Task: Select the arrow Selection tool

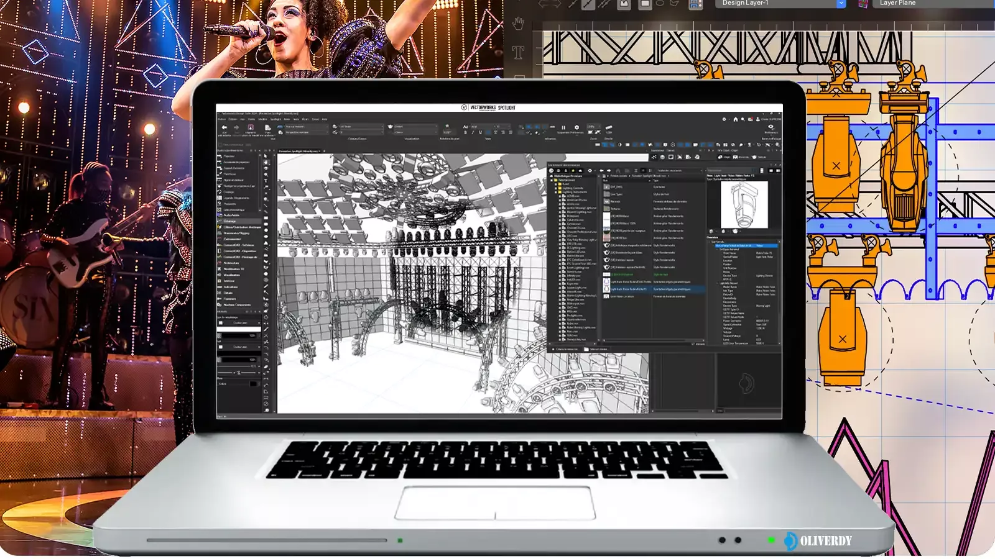Action: 266,156
